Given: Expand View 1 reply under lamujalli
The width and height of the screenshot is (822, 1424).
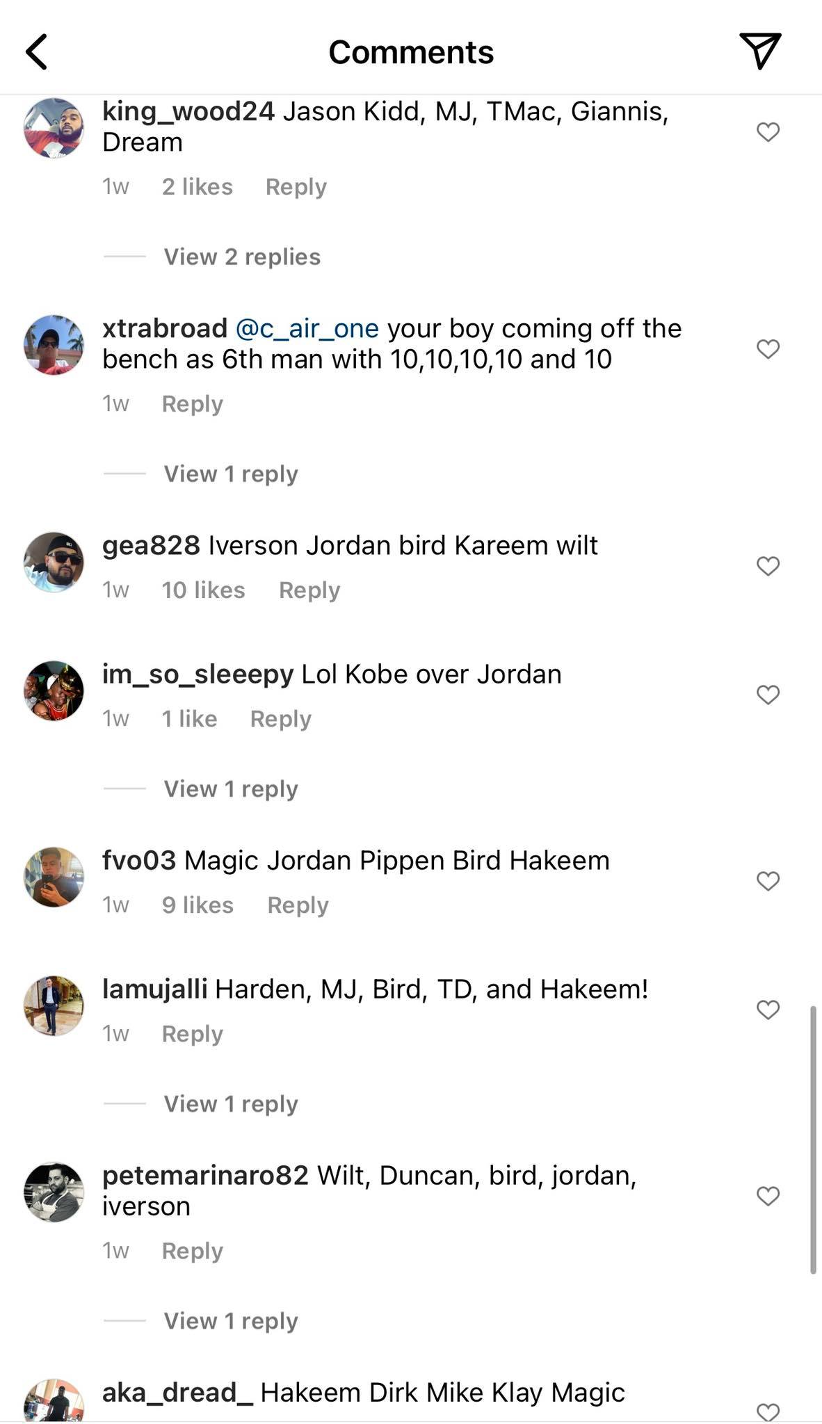Looking at the screenshot, I should click(x=231, y=1103).
